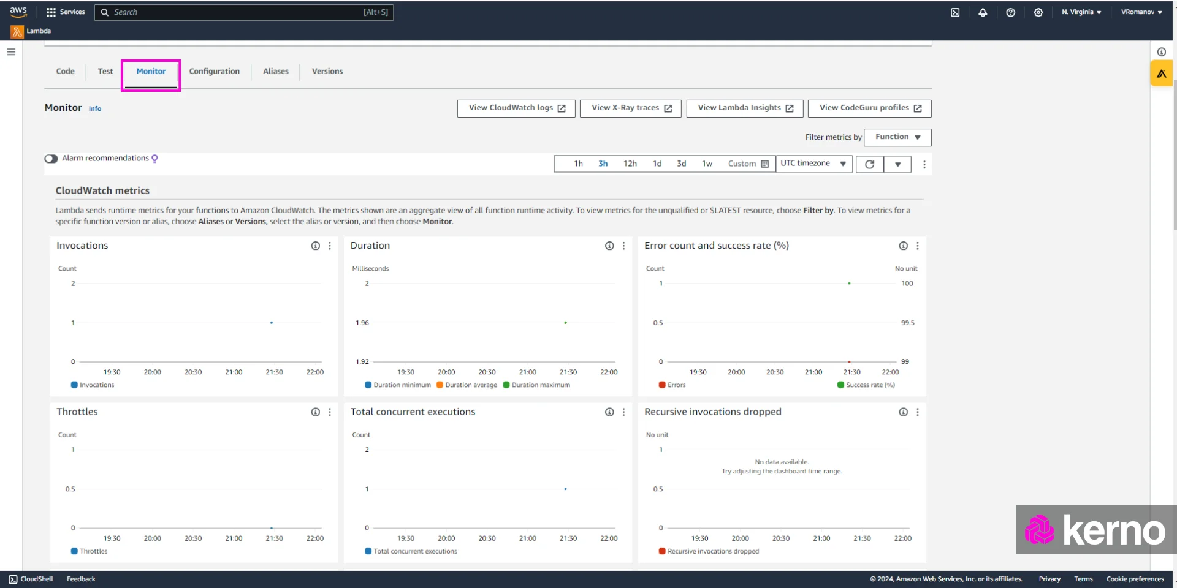This screenshot has width=1177, height=588.
Task: Show info for Duration chart
Action: pyautogui.click(x=609, y=246)
